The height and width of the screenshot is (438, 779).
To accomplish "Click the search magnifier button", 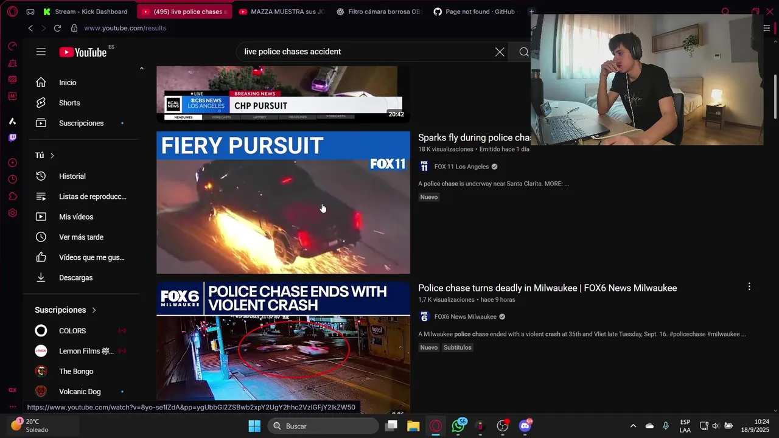I will tap(523, 52).
